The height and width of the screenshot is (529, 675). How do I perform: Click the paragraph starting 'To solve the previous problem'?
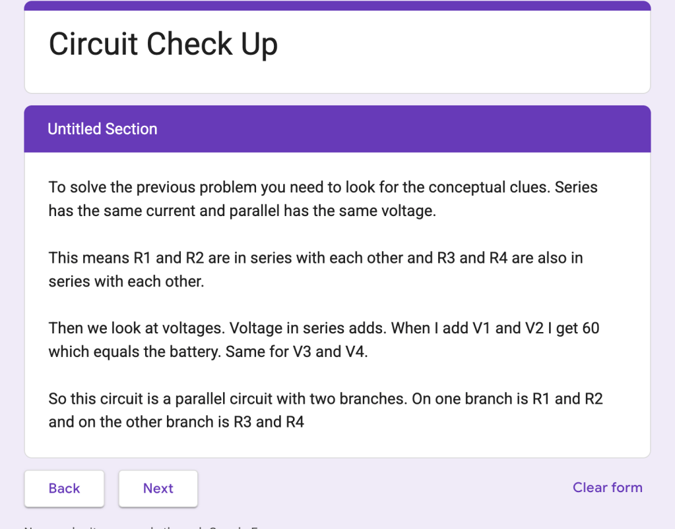(323, 199)
